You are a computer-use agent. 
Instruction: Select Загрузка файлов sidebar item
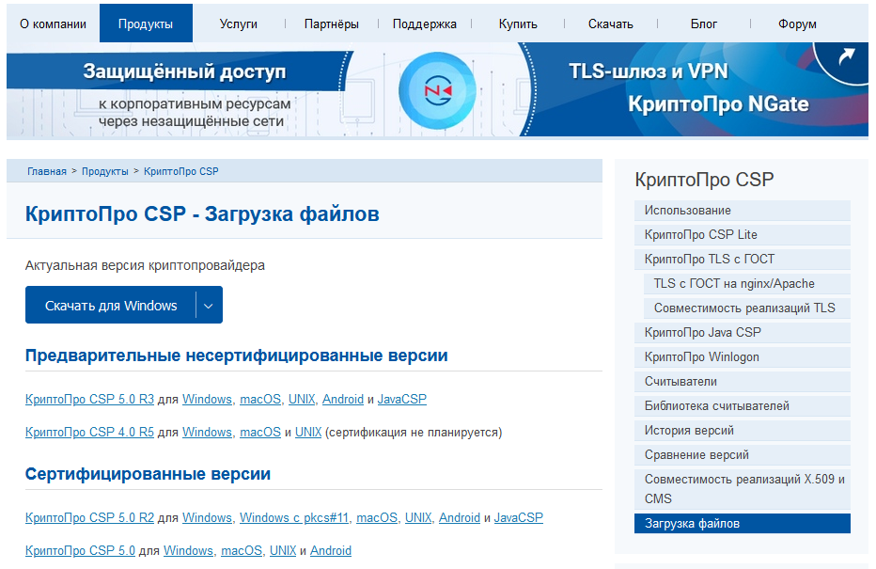click(743, 524)
